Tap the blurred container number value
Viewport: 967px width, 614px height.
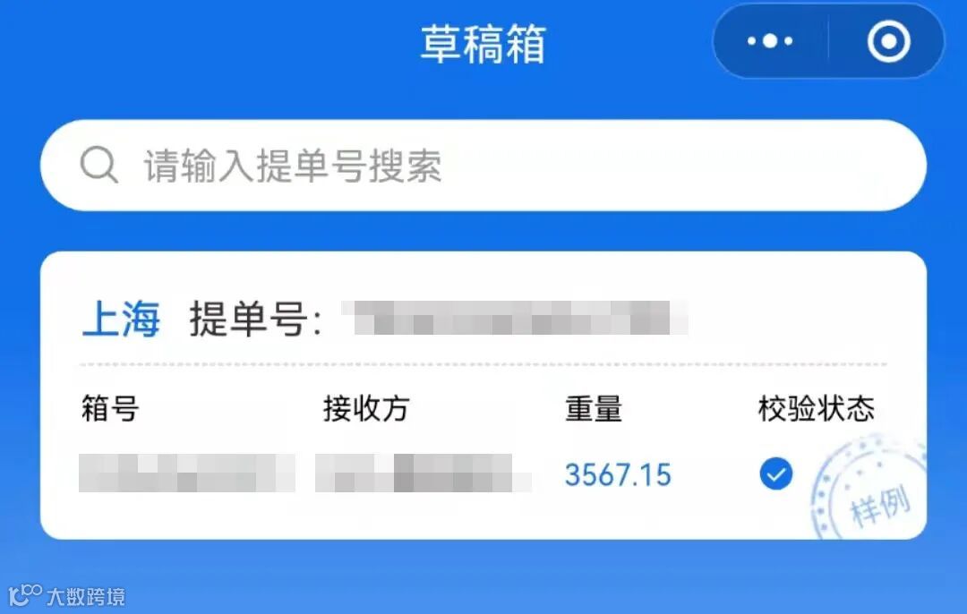[x=187, y=473]
